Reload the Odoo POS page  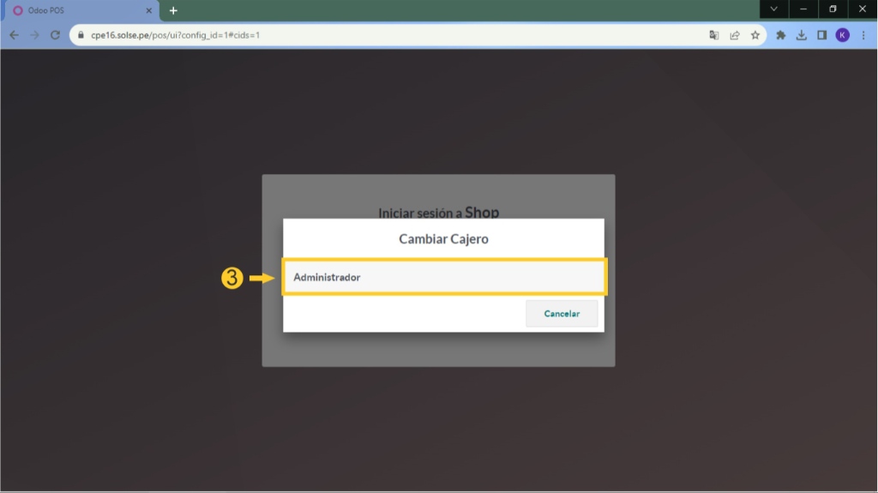pos(55,35)
